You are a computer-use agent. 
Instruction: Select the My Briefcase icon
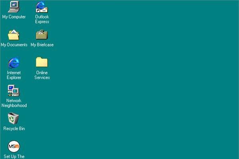[x=42, y=35]
